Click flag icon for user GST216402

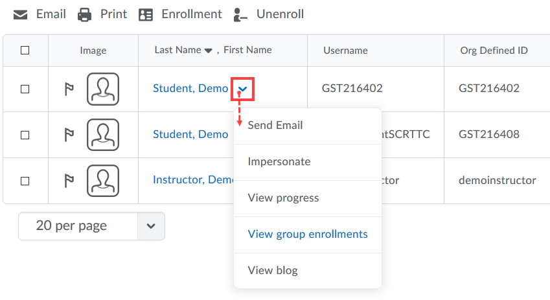[x=69, y=89]
